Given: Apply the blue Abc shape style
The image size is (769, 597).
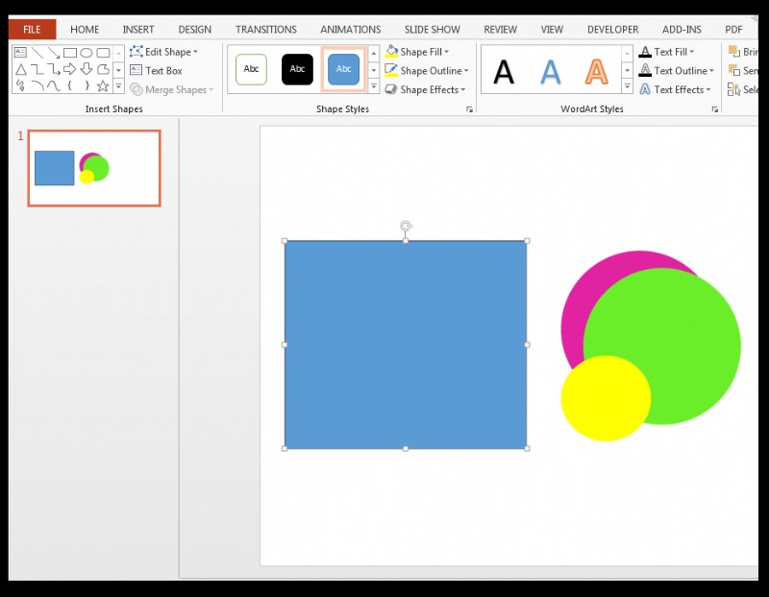Looking at the screenshot, I should point(343,68).
